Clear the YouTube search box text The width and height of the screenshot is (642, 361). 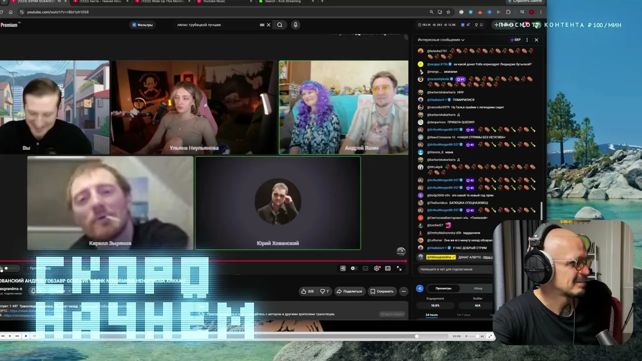pos(268,25)
